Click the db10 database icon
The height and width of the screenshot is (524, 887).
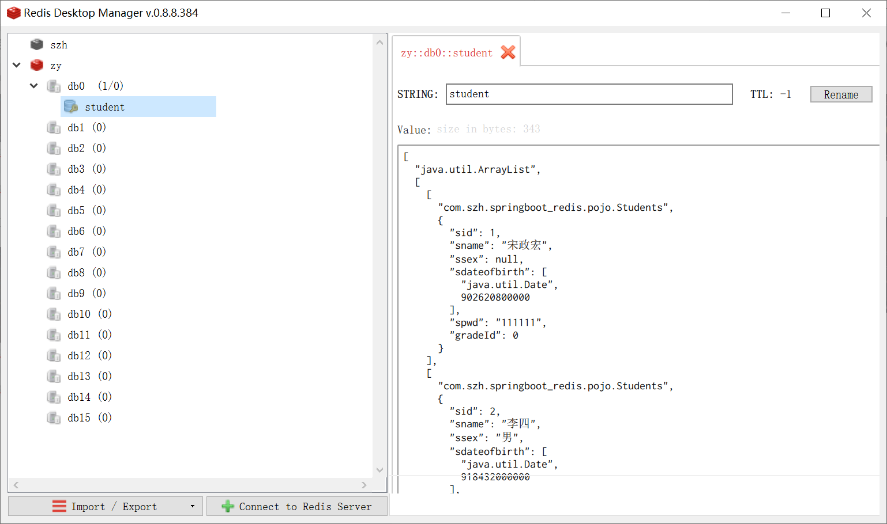(54, 314)
